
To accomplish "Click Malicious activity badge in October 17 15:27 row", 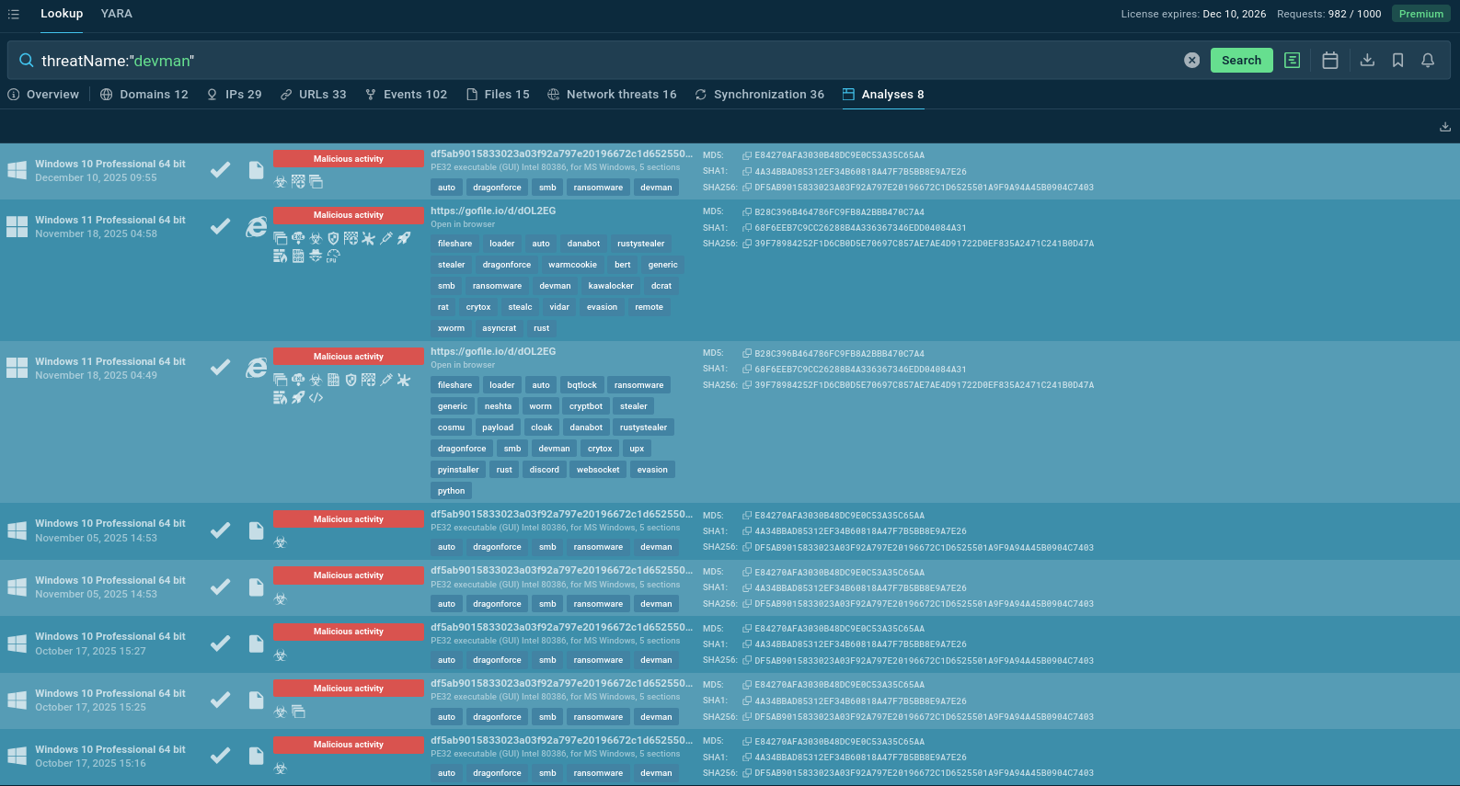I will point(349,632).
